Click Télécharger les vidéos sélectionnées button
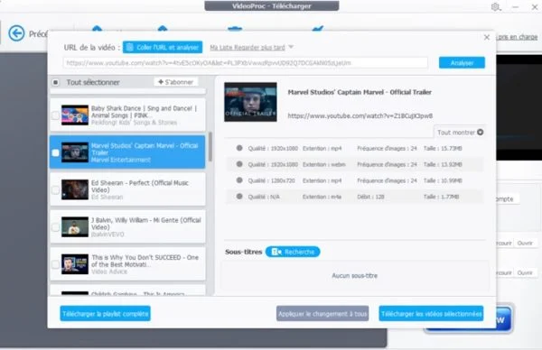The width and height of the screenshot is (542, 350). (x=431, y=313)
